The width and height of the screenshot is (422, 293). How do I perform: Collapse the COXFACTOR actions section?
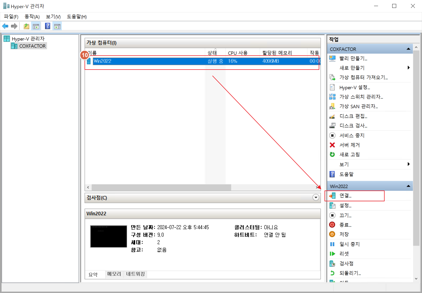[408, 49]
